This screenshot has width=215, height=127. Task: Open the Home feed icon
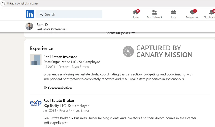coord(135,12)
